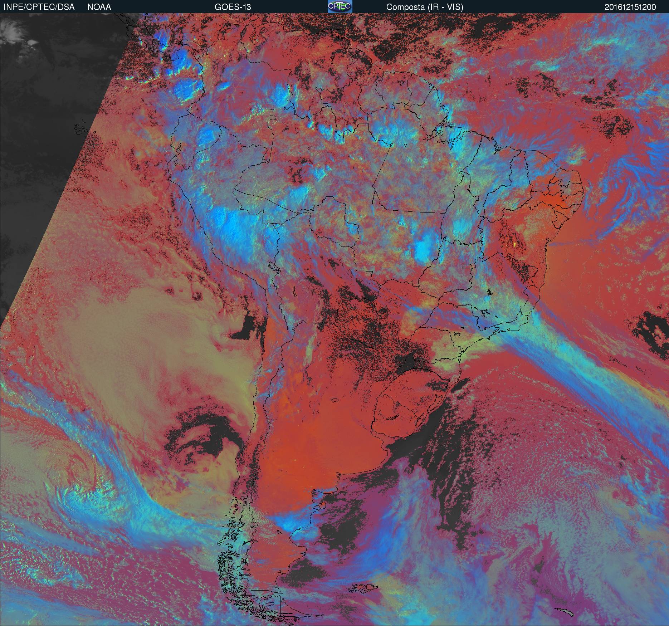Click the 201612151200 timestamp
This screenshot has width=669, height=626.
tap(630, 7)
